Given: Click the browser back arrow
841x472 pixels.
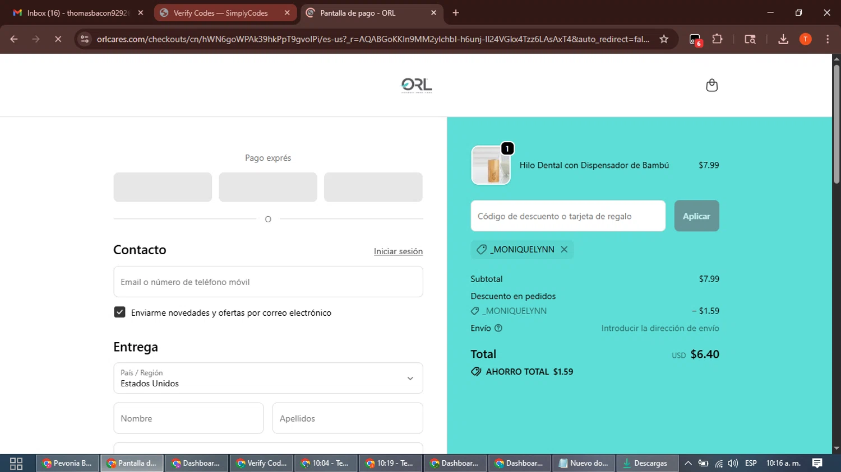Looking at the screenshot, I should tap(14, 39).
